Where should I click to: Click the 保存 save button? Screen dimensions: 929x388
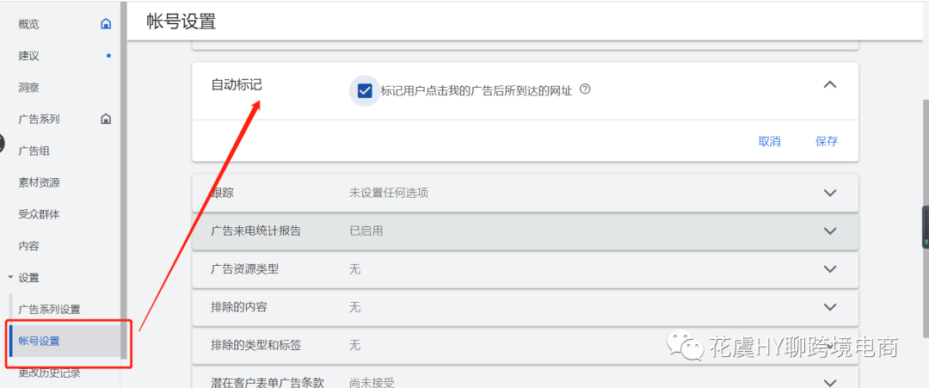point(826,142)
